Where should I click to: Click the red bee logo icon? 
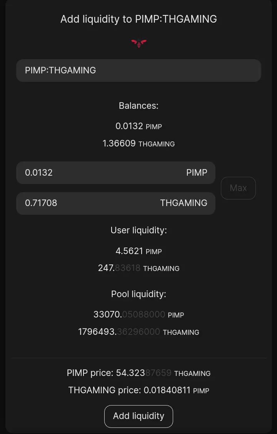click(138, 43)
